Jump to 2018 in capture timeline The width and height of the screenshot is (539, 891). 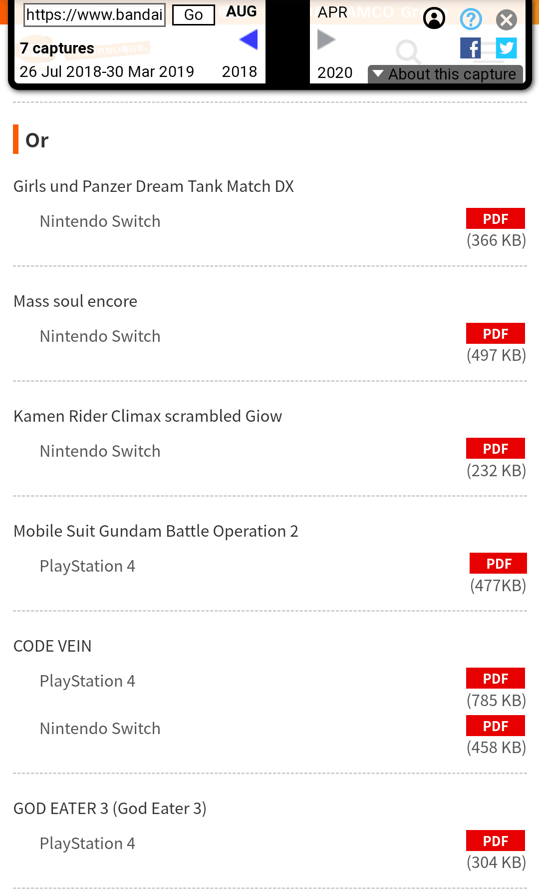[x=240, y=72]
